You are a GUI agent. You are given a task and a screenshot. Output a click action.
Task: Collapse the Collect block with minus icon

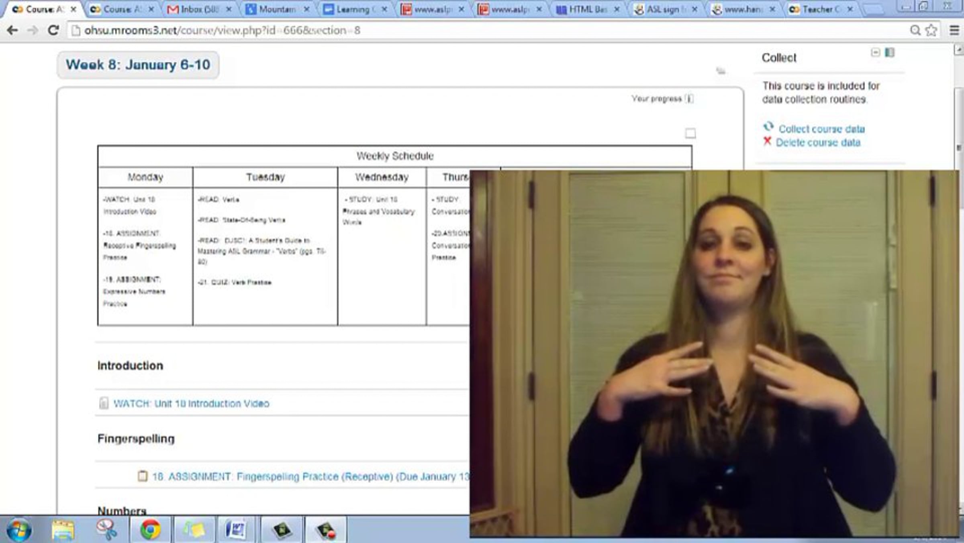click(875, 53)
